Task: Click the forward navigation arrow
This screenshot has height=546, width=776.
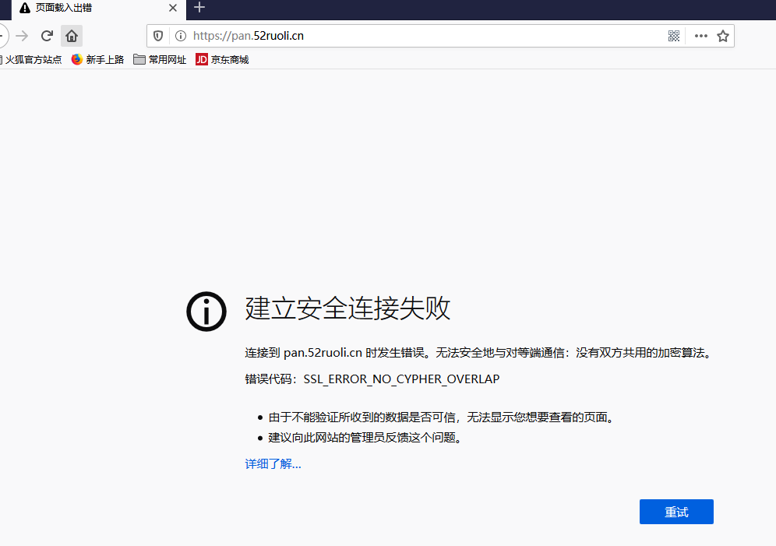Action: (22, 35)
